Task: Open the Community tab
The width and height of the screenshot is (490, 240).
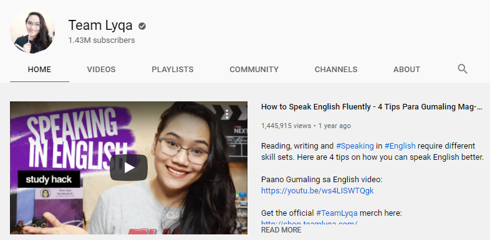Action: [254, 69]
